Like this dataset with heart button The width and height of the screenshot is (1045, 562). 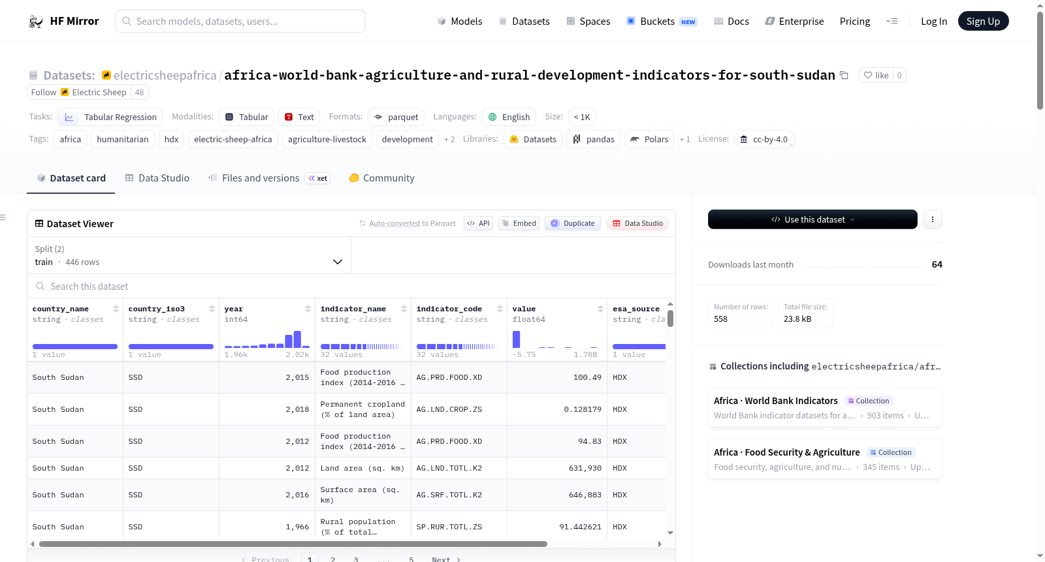click(x=876, y=75)
